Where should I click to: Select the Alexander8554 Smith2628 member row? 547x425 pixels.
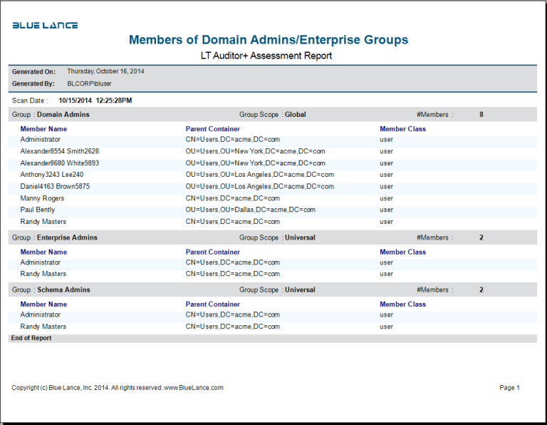(59, 152)
